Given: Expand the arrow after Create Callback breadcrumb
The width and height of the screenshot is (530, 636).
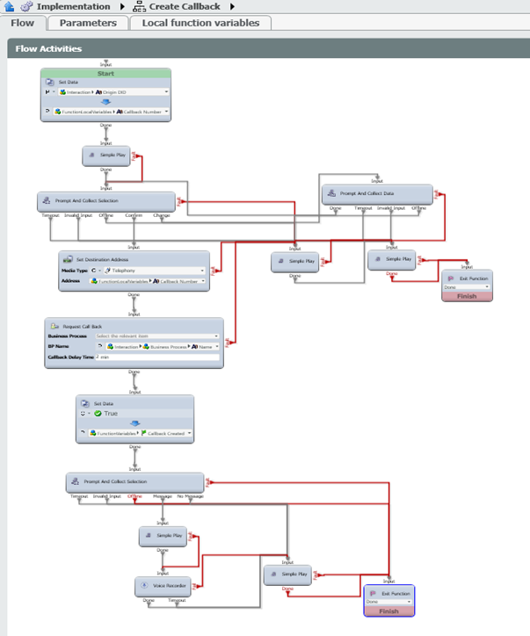Looking at the screenshot, I should coord(233,7).
